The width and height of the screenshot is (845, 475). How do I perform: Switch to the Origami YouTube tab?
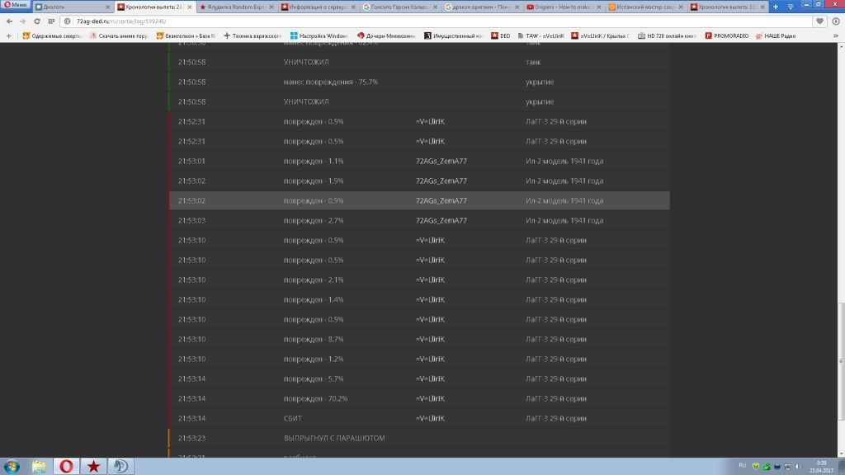563,7
